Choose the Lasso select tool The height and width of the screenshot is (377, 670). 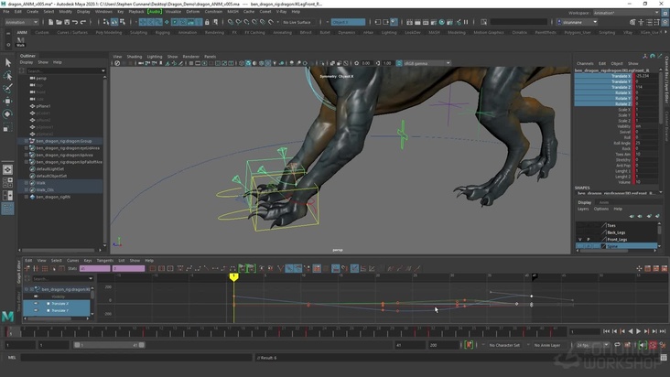point(7,76)
